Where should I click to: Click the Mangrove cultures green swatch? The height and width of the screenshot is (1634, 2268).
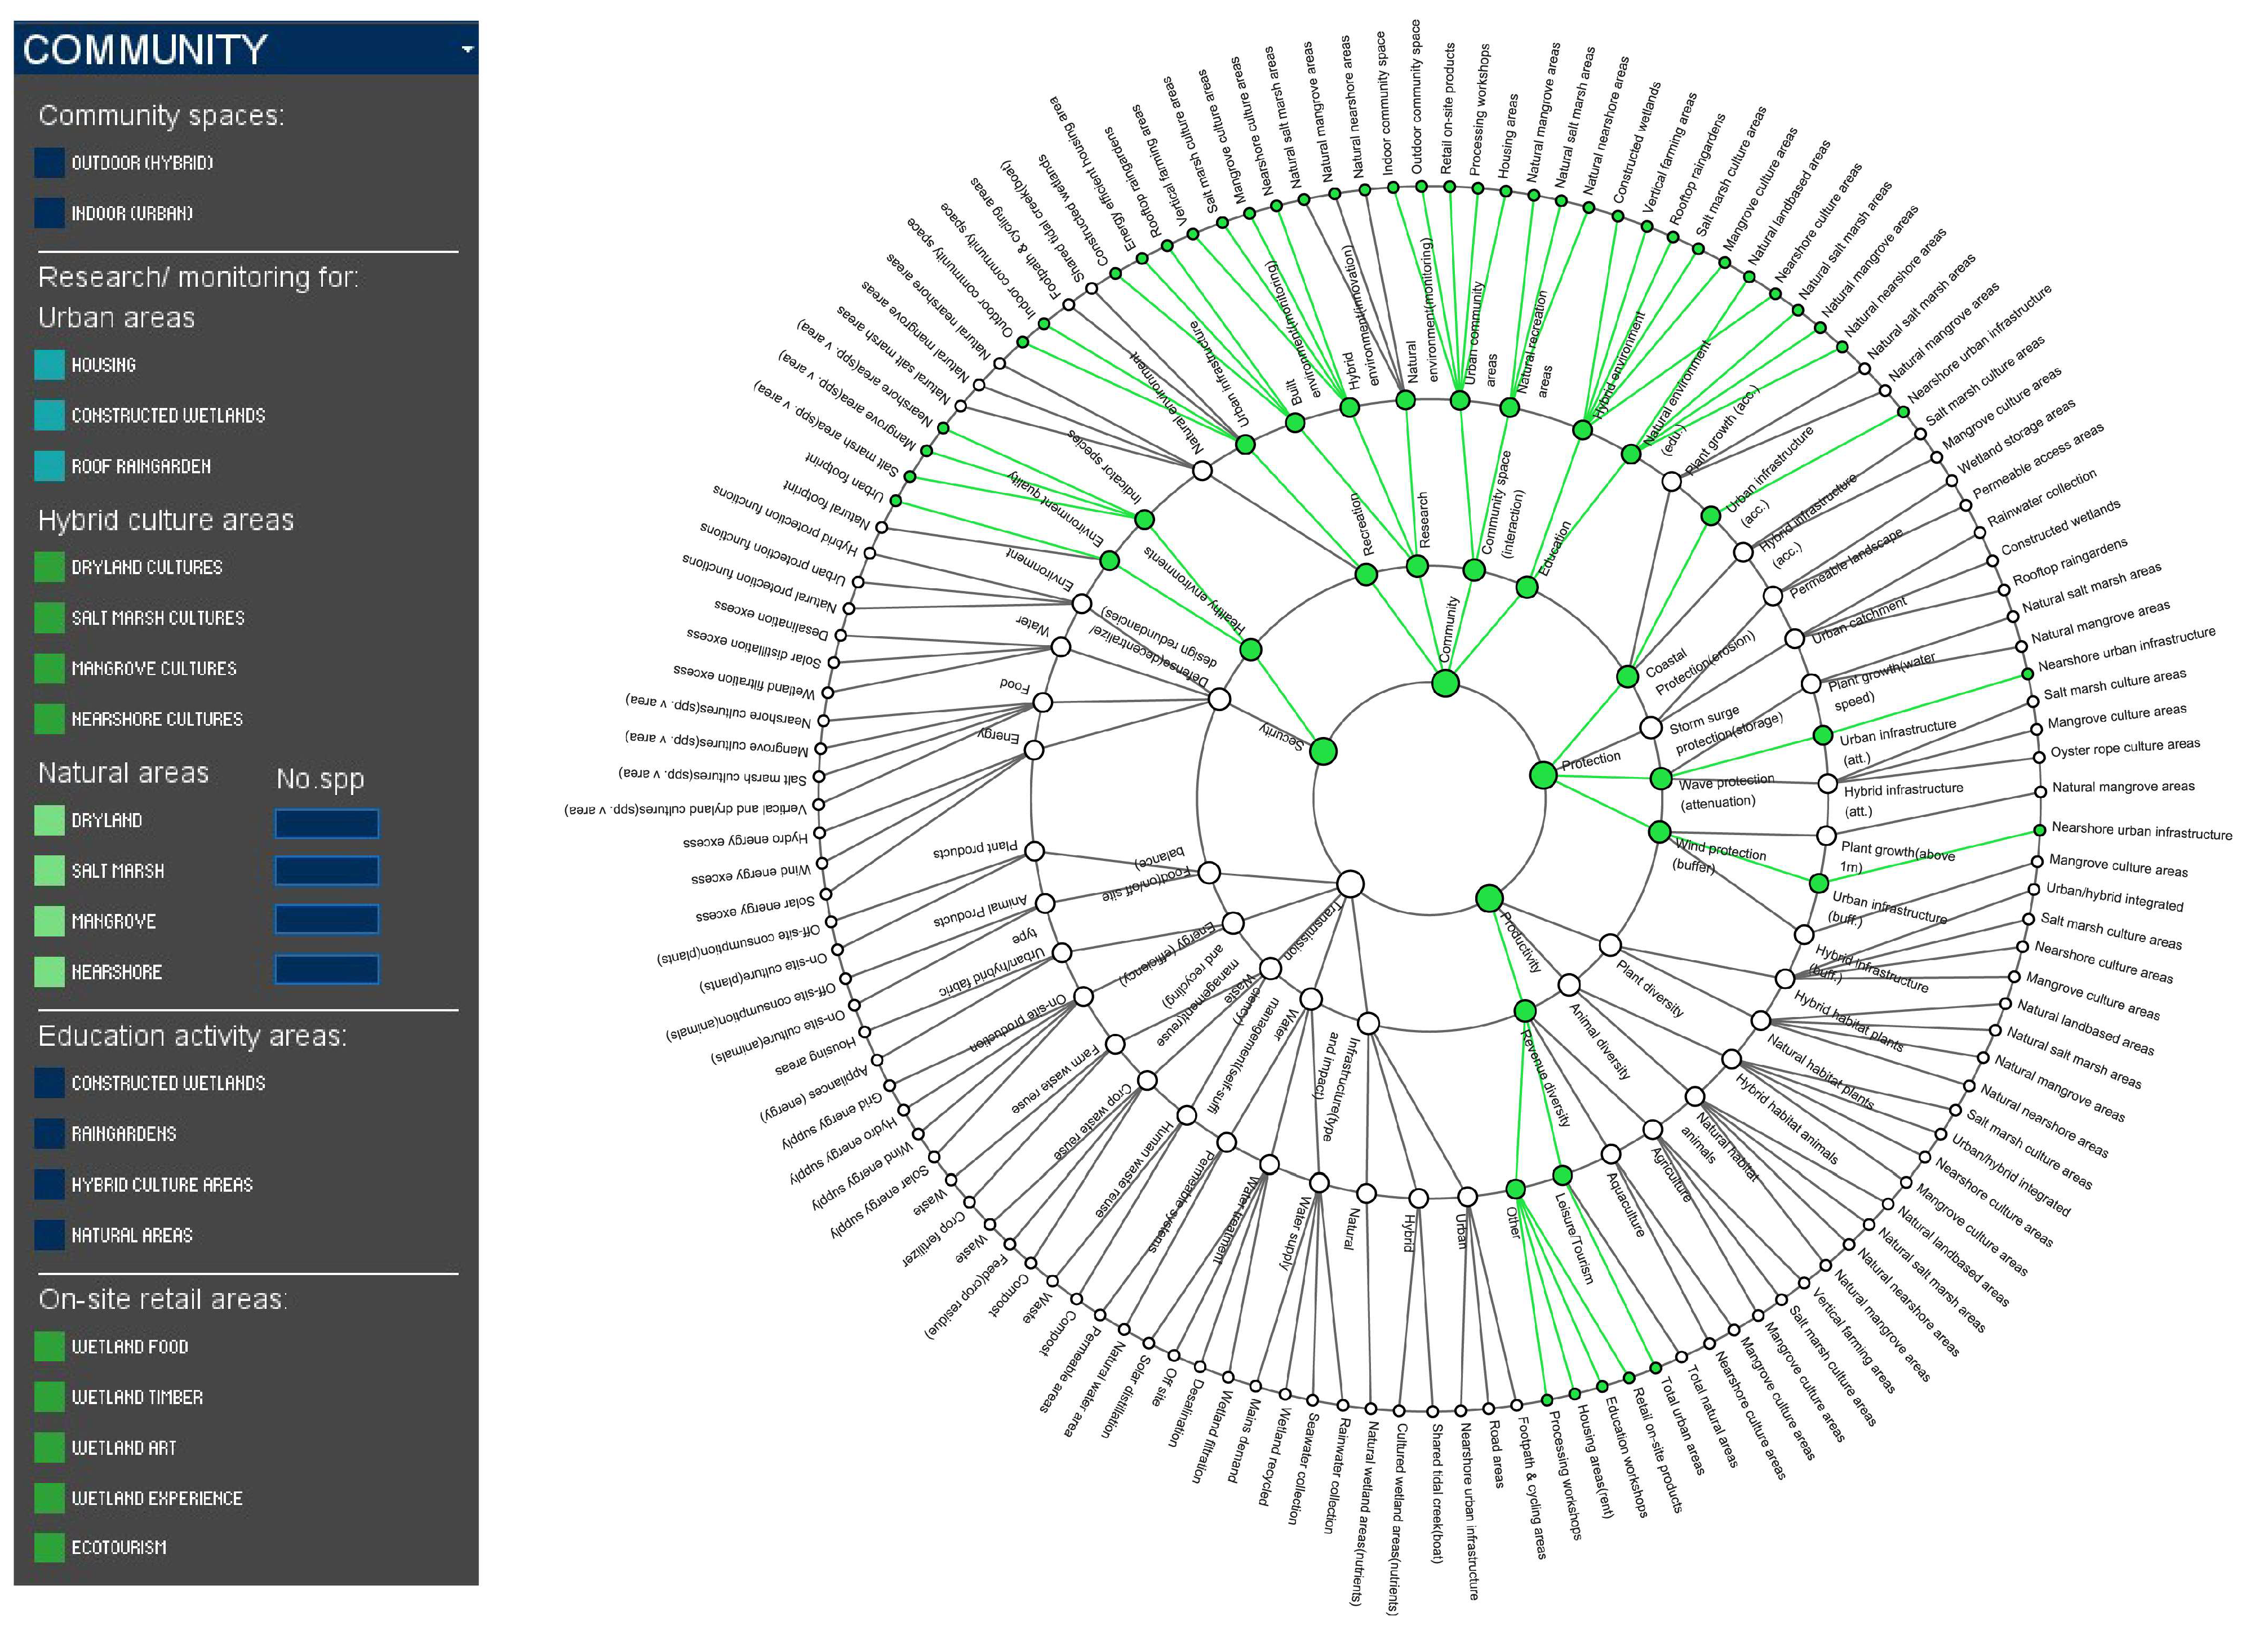pos(49,668)
